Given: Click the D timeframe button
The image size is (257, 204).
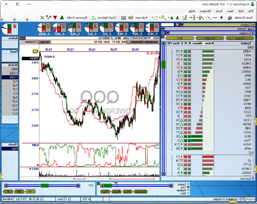Looking at the screenshot, I should click(x=8, y=192).
